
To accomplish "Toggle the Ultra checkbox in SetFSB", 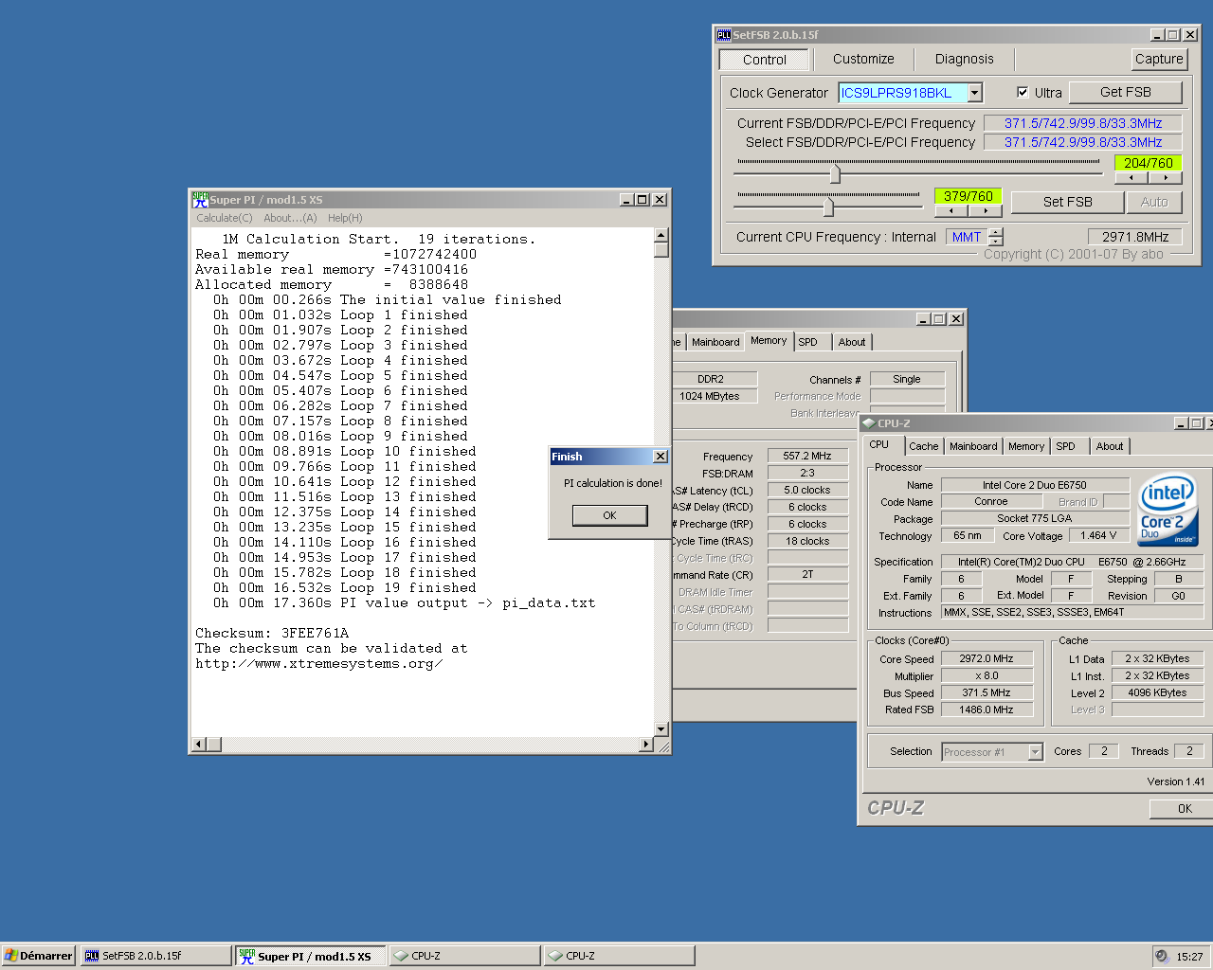I will tap(1023, 93).
